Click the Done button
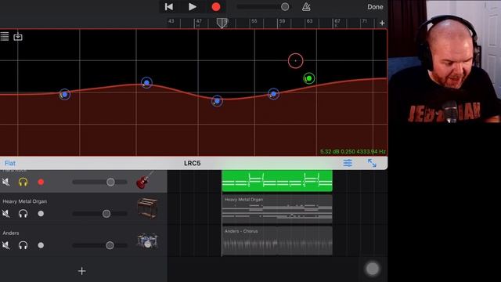501x282 pixels. 375,7
